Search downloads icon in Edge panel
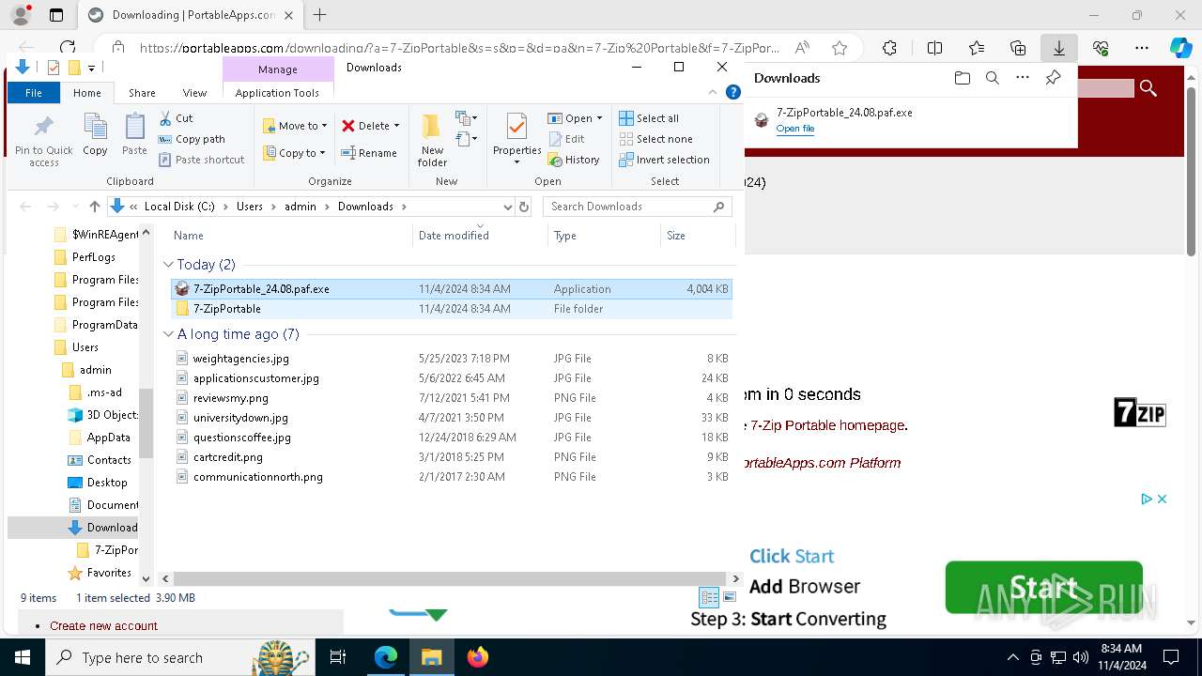This screenshot has height=676, width=1202. (992, 78)
